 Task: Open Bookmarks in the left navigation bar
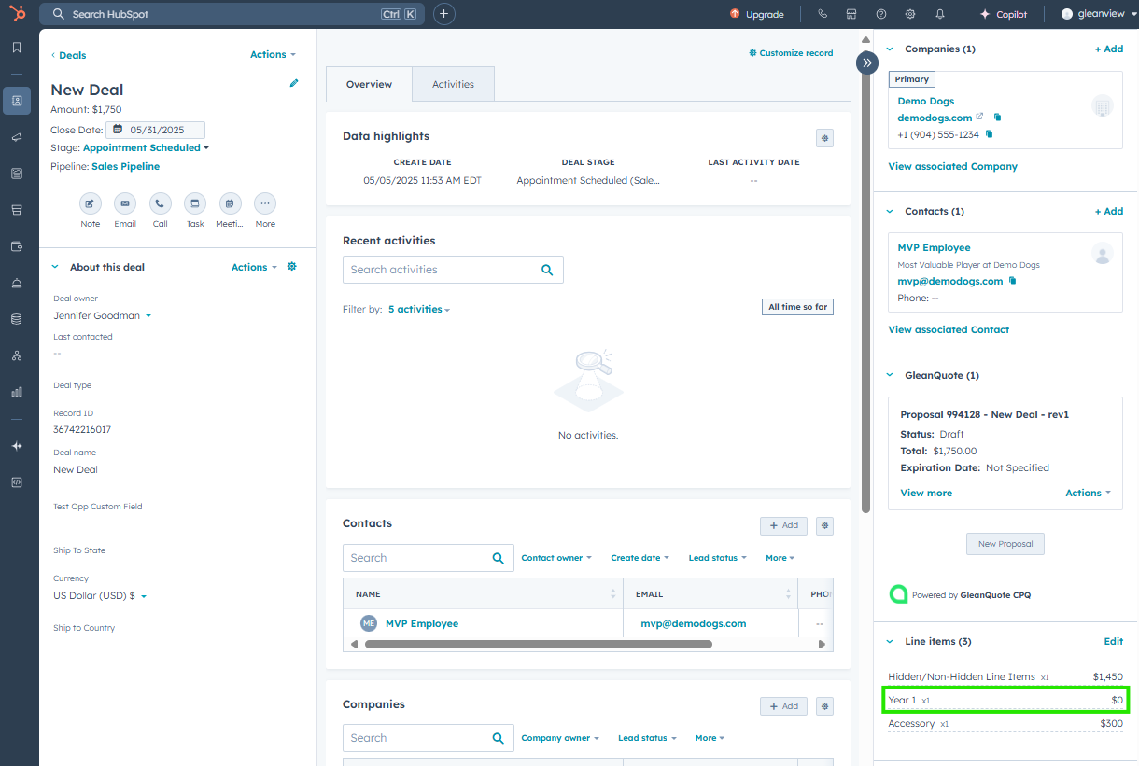pyautogui.click(x=17, y=48)
